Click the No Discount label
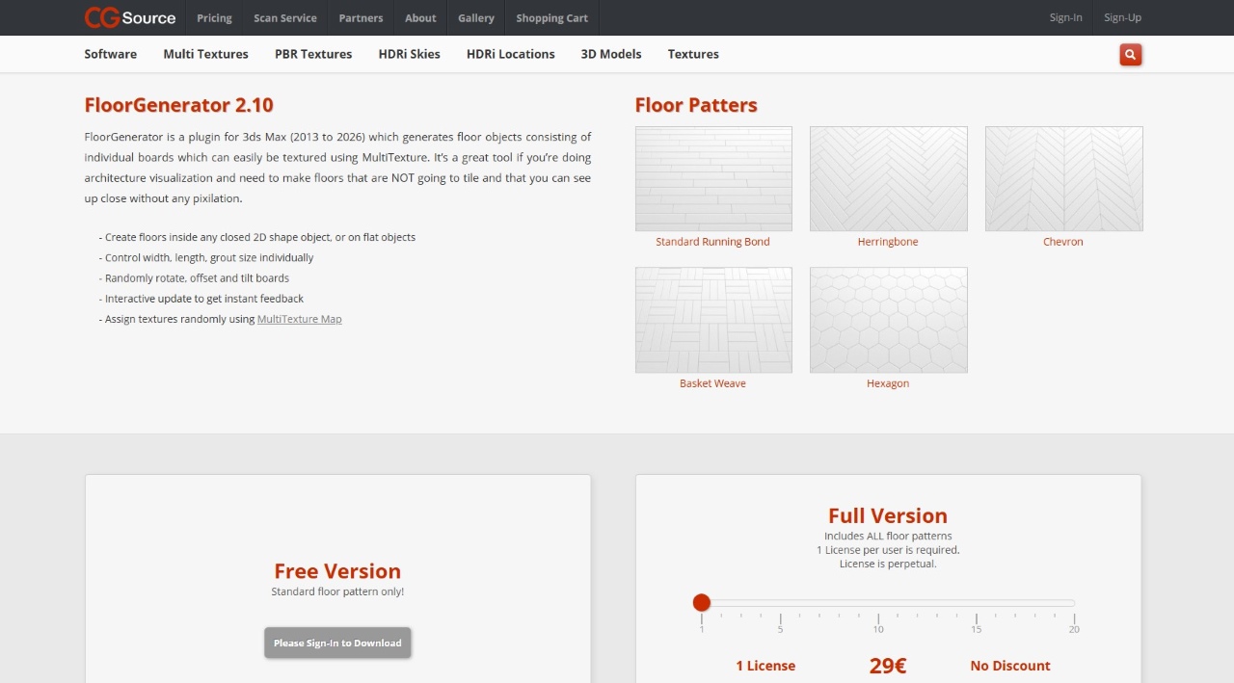Screen dimensions: 1234x683 click(x=1010, y=666)
